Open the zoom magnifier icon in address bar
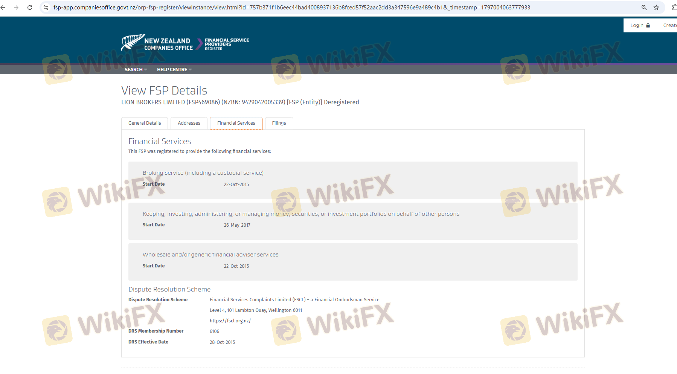This screenshot has height=374, width=677. pyautogui.click(x=644, y=8)
